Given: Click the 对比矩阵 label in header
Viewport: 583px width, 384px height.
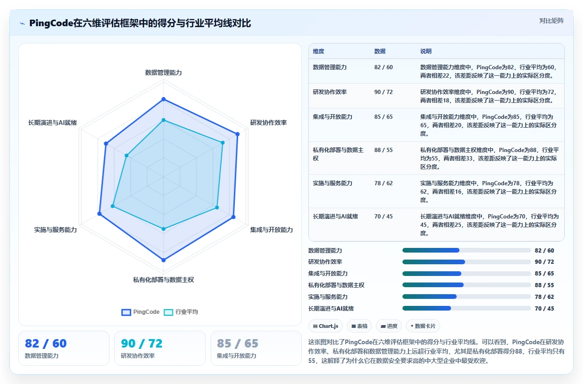Looking at the screenshot, I should click(551, 21).
